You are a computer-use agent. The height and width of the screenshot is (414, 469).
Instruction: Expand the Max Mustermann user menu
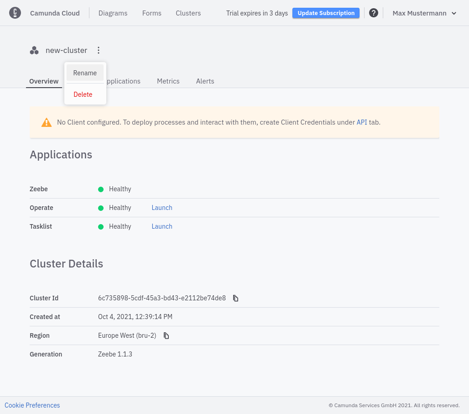(x=424, y=13)
